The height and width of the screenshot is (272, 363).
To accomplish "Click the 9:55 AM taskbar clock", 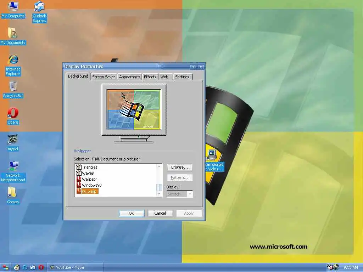I will pos(351,267).
